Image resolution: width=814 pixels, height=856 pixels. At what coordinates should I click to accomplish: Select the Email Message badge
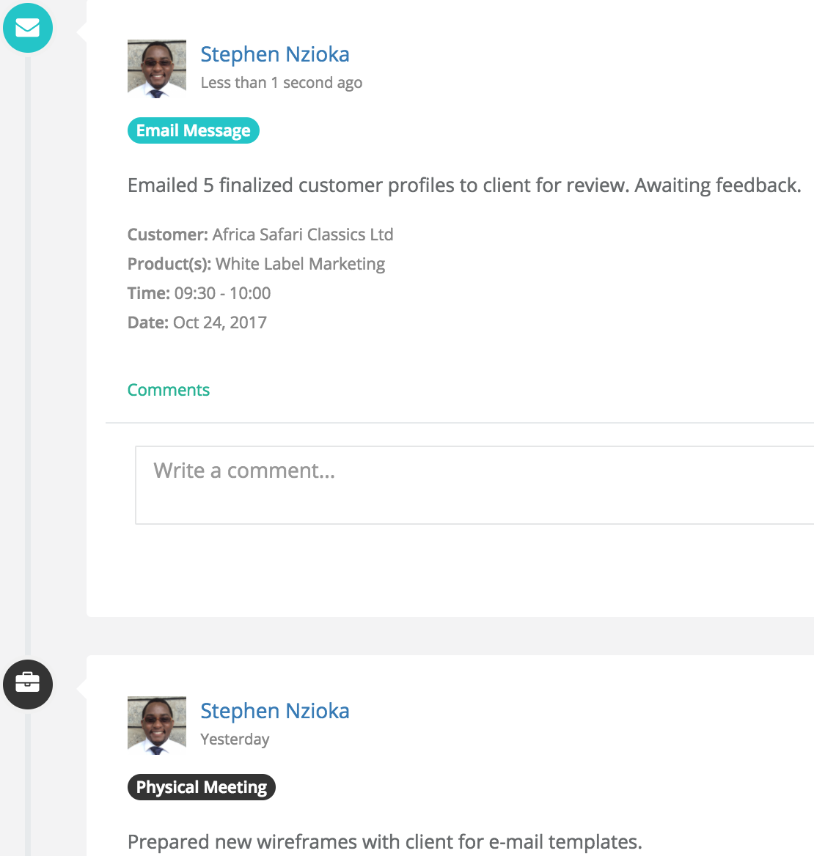click(x=194, y=130)
